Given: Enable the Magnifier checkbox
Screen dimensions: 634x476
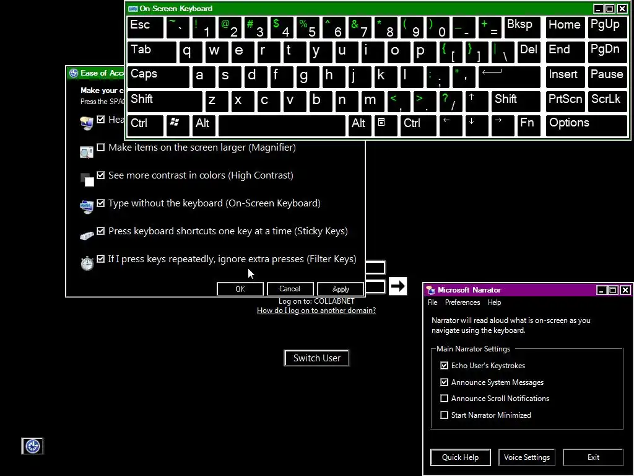Looking at the screenshot, I should (x=101, y=148).
